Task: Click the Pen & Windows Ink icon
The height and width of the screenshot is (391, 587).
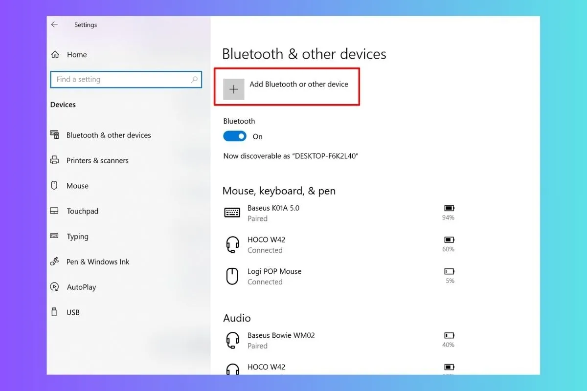Action: pos(55,262)
